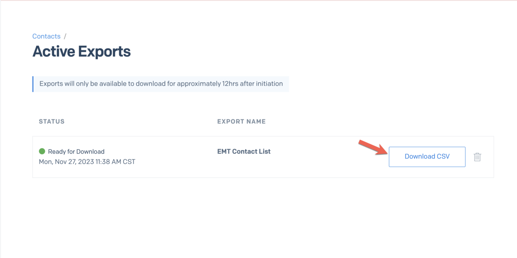Go back to Contacts via the breadcrumb
This screenshot has width=517, height=258.
tap(46, 36)
